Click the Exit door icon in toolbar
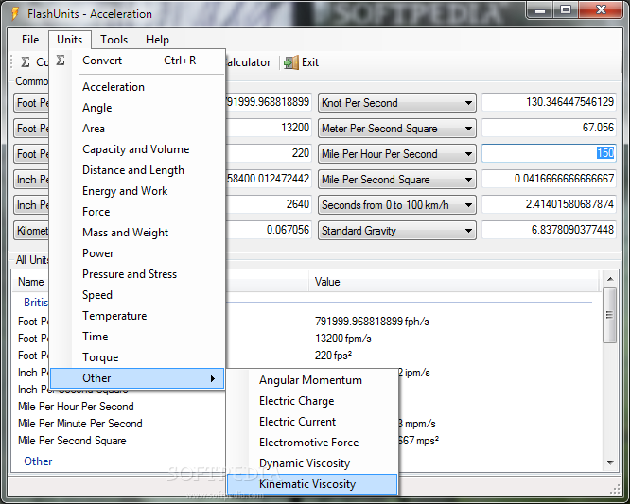The width and height of the screenshot is (630, 504). [291, 62]
